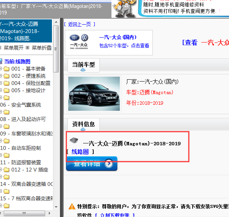Click folder icon above 安全气囊系统

[6, 97]
